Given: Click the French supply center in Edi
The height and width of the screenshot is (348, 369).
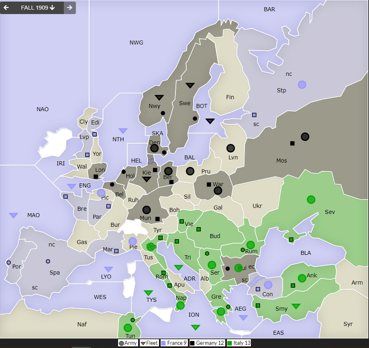Looking at the screenshot, I should pos(95,134).
